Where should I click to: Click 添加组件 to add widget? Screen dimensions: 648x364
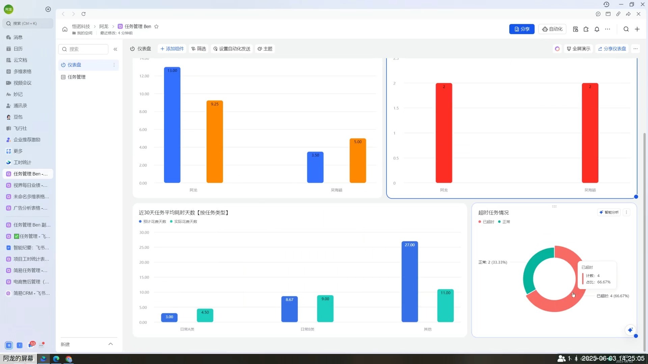(172, 49)
